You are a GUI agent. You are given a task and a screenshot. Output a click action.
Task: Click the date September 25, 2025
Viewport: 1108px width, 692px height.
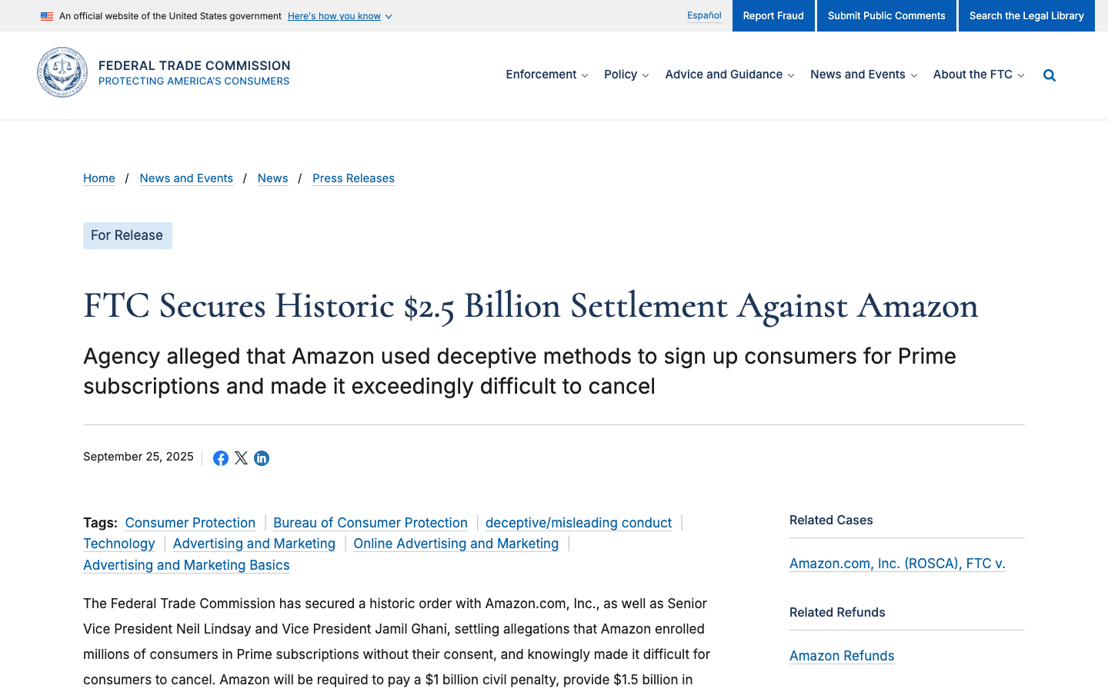[138, 457]
